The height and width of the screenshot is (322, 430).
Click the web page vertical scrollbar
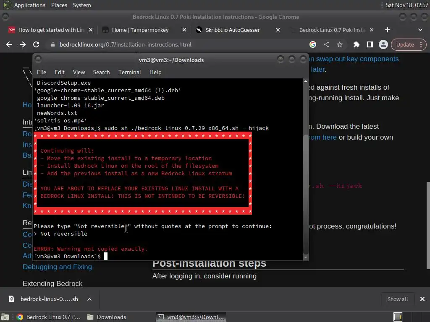[428, 225]
